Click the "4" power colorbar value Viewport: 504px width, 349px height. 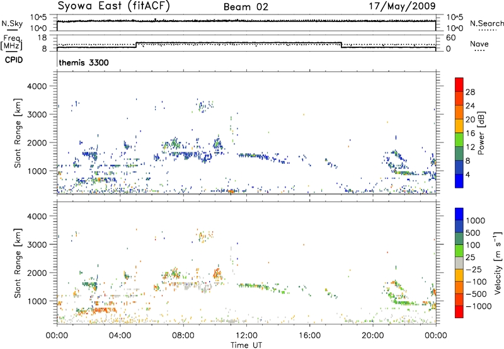[x=468, y=174]
